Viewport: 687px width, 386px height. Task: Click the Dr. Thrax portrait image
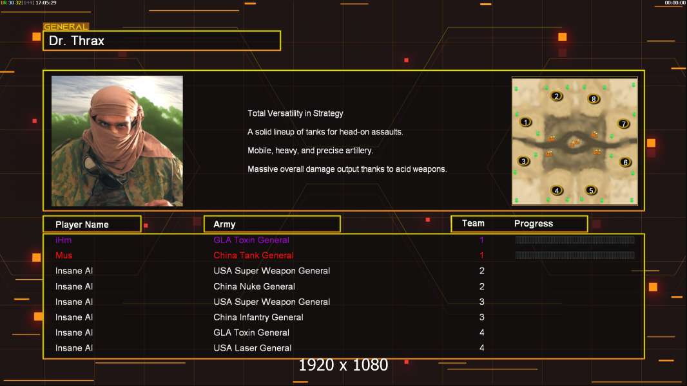pyautogui.click(x=117, y=141)
